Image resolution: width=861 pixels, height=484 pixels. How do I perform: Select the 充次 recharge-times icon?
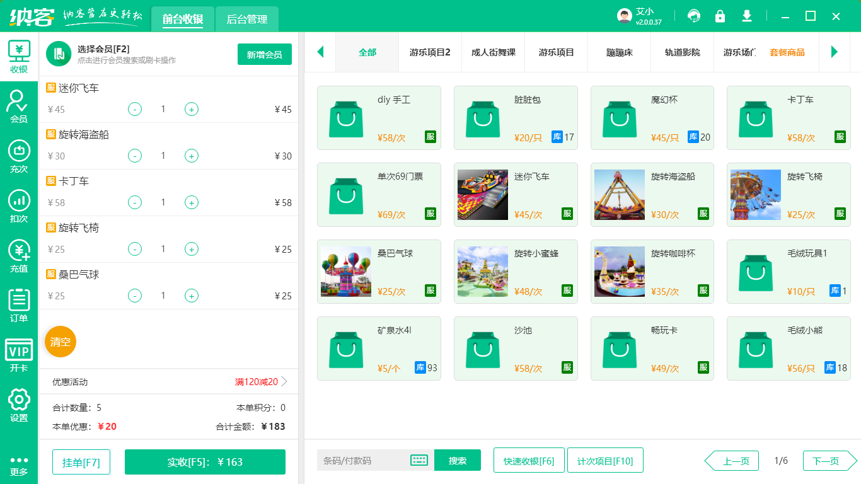18,154
